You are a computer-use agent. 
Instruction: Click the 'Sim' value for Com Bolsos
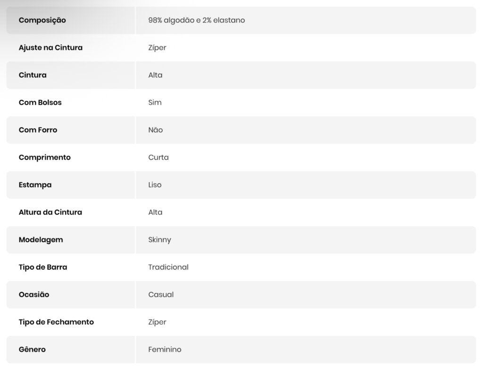tap(155, 102)
